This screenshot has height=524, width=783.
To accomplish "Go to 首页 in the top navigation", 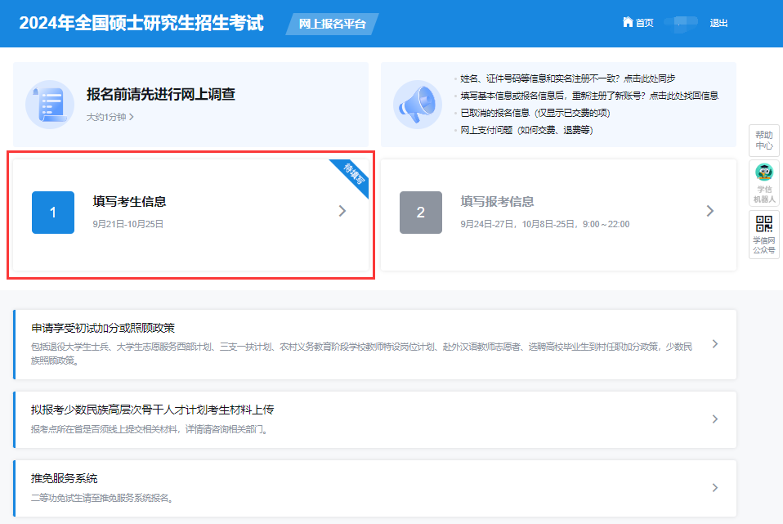I will [644, 23].
